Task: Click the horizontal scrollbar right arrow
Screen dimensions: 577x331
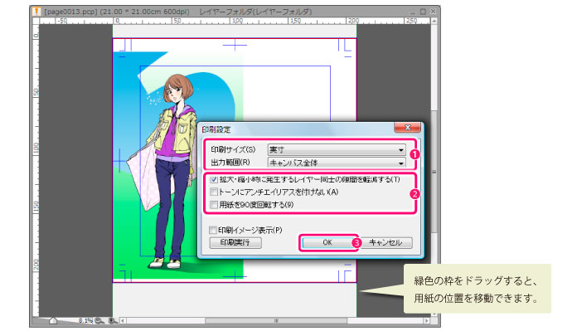Action: click(x=426, y=321)
